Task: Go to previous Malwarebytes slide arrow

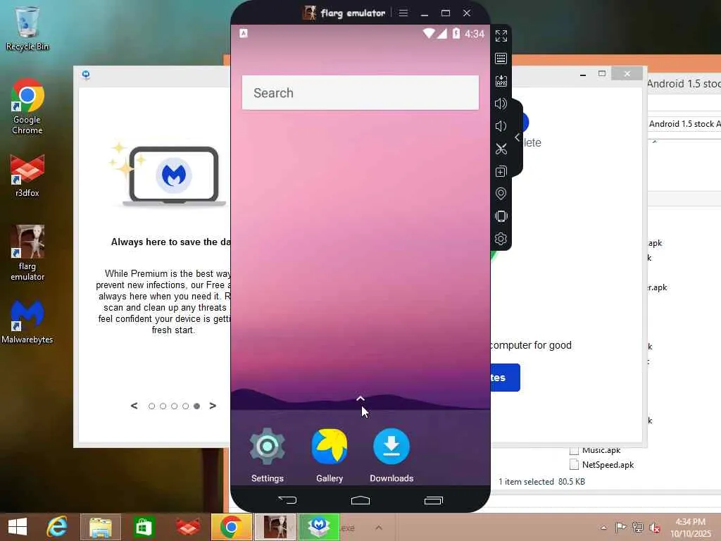Action: tap(134, 406)
